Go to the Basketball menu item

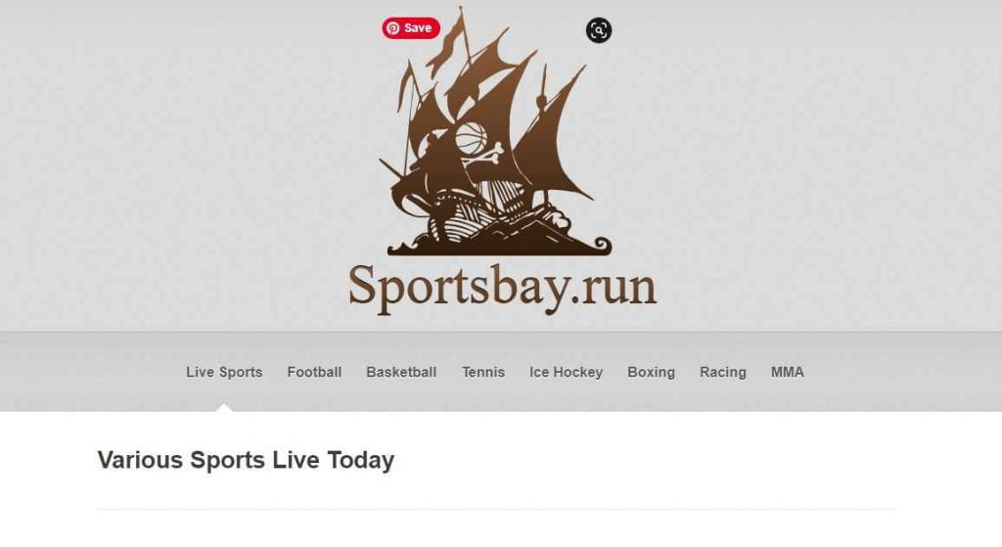401,372
